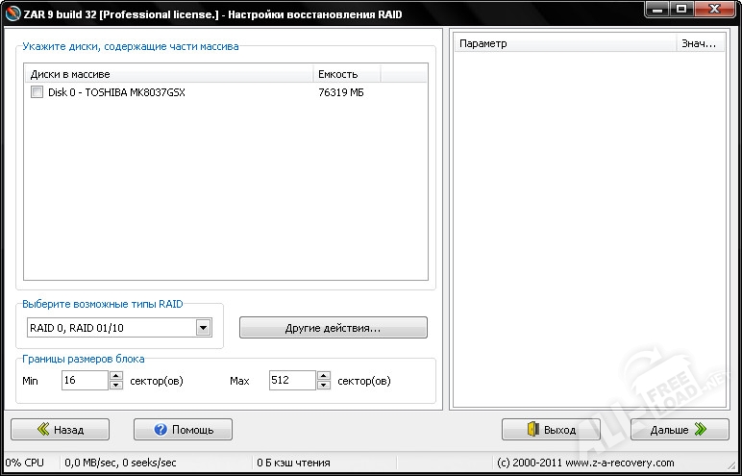Click the Значение column header
The image size is (742, 476).
click(x=699, y=43)
